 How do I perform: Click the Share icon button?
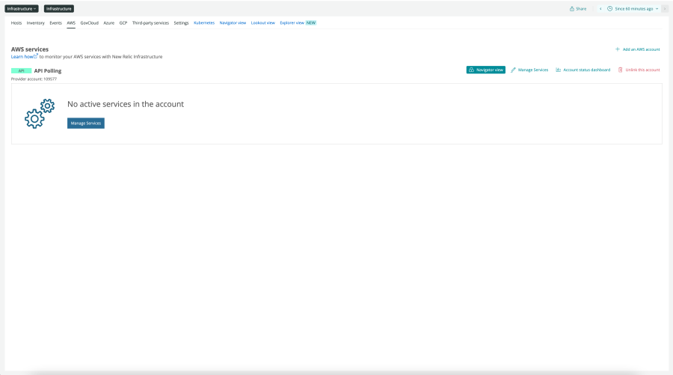point(578,8)
